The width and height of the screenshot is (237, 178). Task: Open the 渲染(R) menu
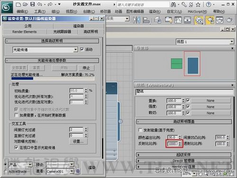click(155, 11)
